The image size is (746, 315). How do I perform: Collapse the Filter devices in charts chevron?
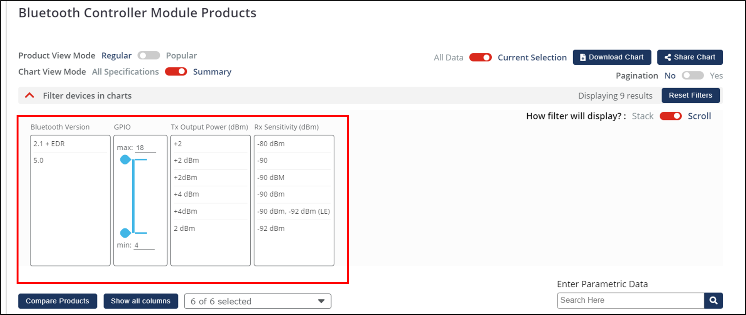coord(30,96)
